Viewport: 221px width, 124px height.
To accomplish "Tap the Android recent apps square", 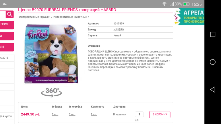I will [x=212, y=35].
